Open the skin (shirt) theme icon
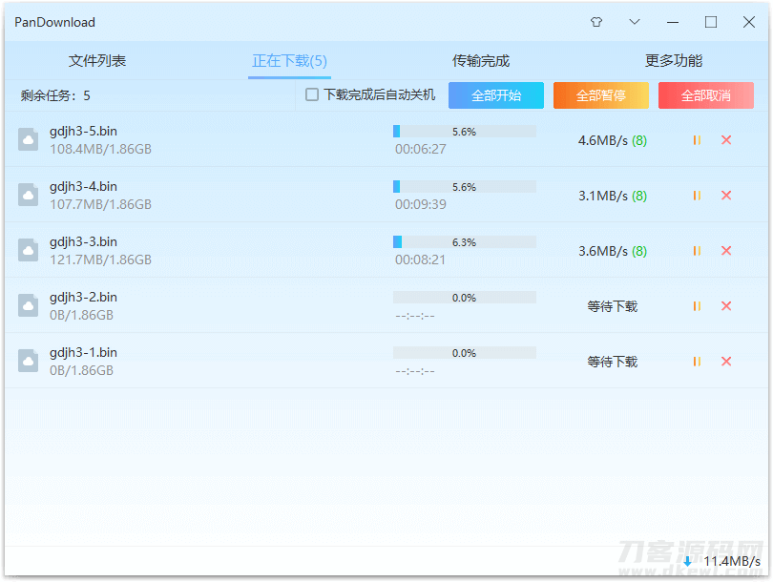The height and width of the screenshot is (582, 773). point(596,22)
